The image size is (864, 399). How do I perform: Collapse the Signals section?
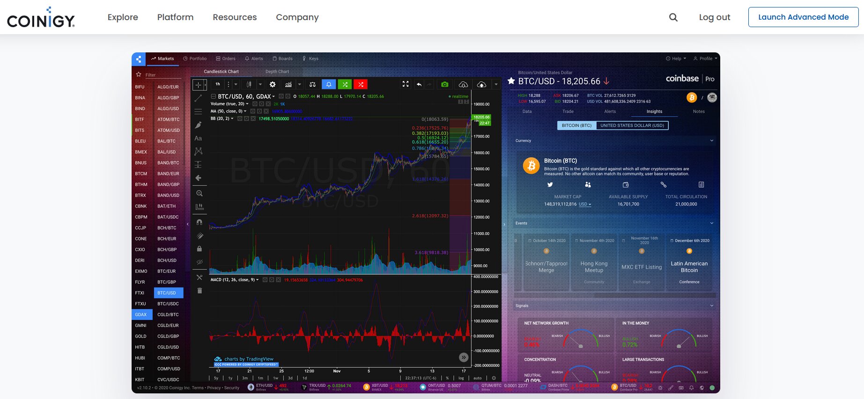(712, 305)
